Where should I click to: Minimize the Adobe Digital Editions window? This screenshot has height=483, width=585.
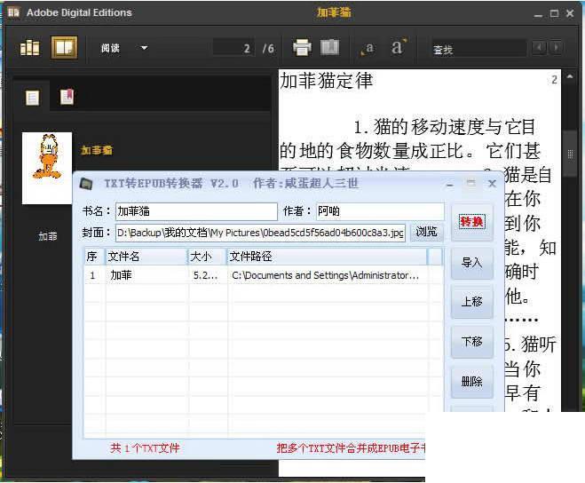538,14
